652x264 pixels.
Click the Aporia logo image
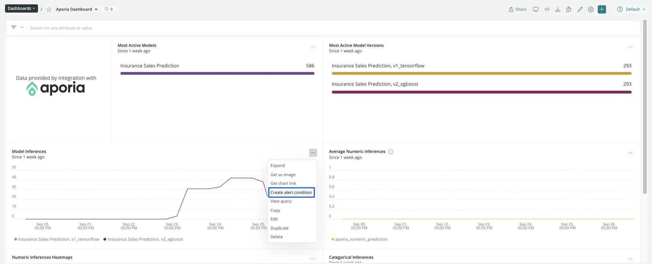pyautogui.click(x=56, y=89)
